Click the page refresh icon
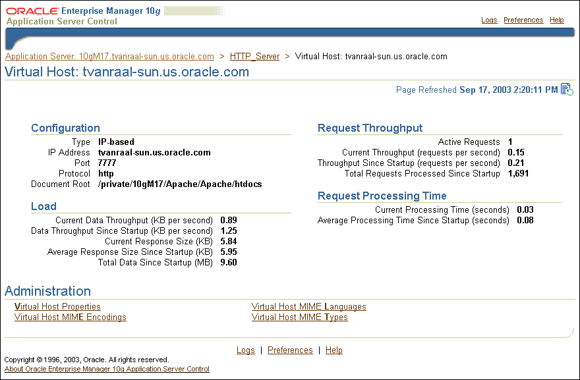 (x=567, y=89)
